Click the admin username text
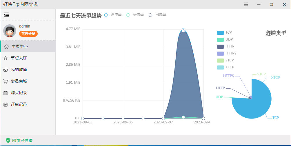Viewport: 291px width, 146px height. click(25, 26)
